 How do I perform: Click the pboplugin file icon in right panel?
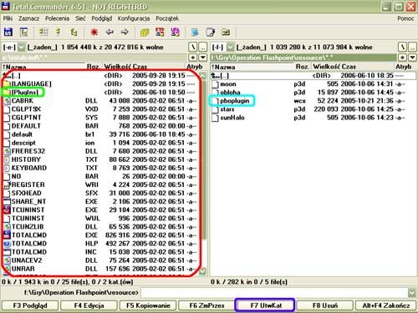[x=215, y=101]
